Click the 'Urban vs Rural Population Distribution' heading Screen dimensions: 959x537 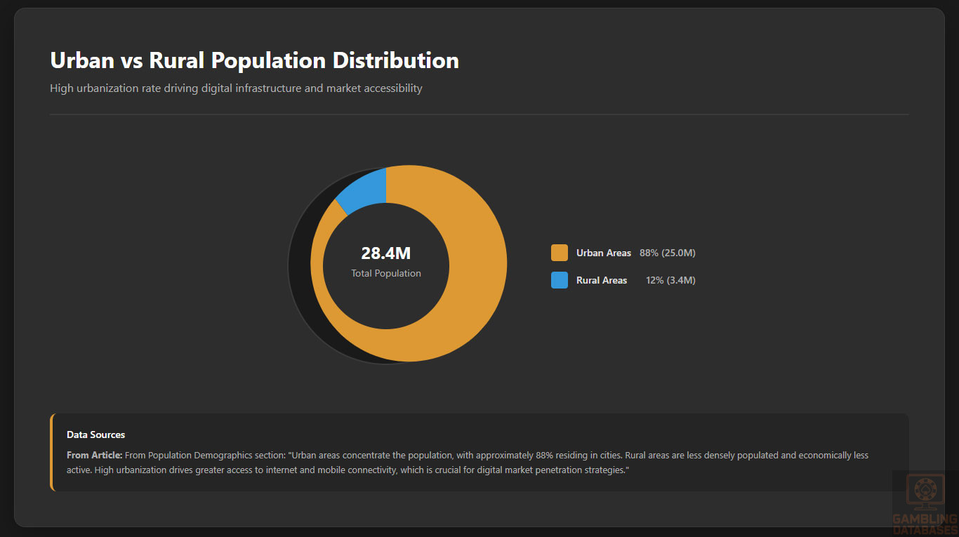(x=254, y=60)
